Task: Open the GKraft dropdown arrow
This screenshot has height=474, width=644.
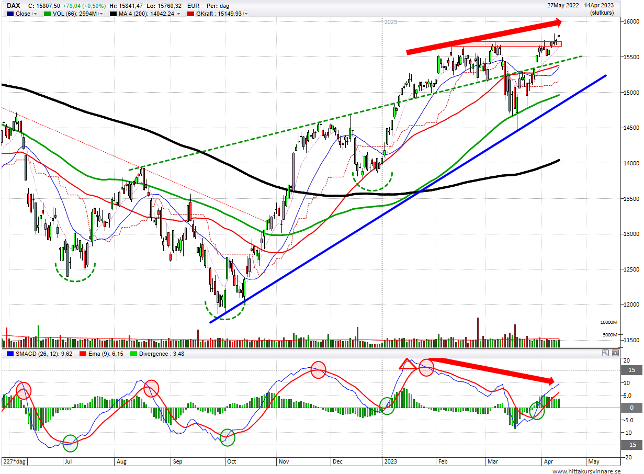Action: tap(246, 14)
